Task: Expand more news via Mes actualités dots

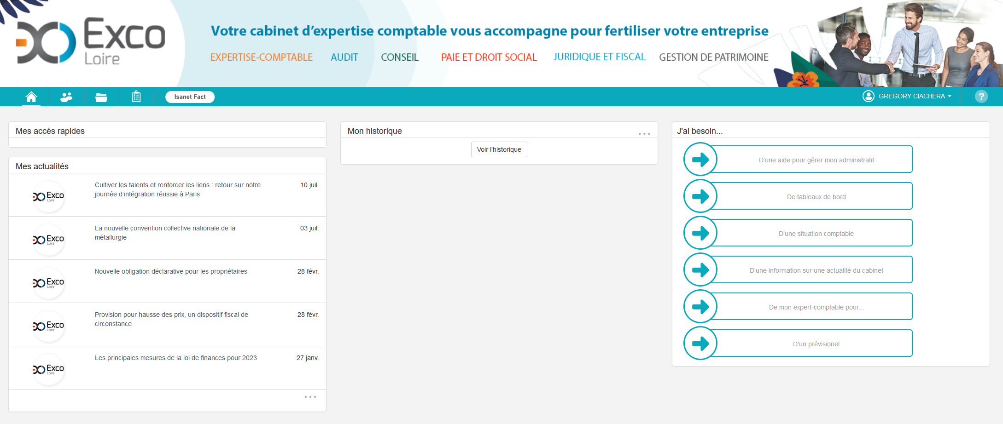Action: point(310,397)
